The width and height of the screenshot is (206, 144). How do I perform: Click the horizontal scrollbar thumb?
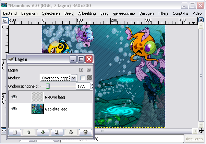pos(143,131)
